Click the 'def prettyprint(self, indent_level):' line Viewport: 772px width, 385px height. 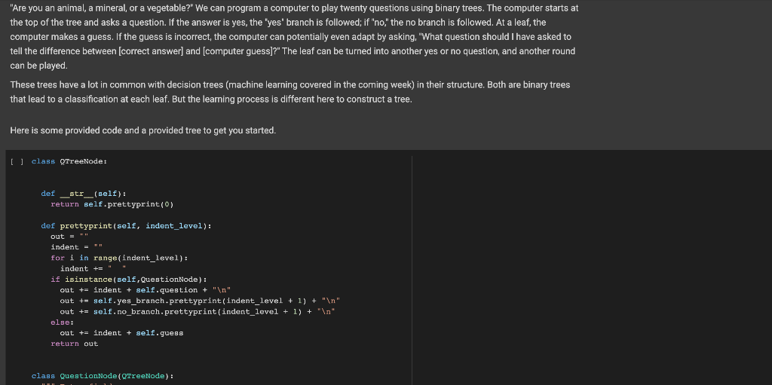point(126,226)
